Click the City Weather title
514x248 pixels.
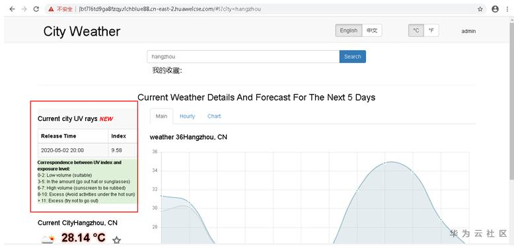82,32
